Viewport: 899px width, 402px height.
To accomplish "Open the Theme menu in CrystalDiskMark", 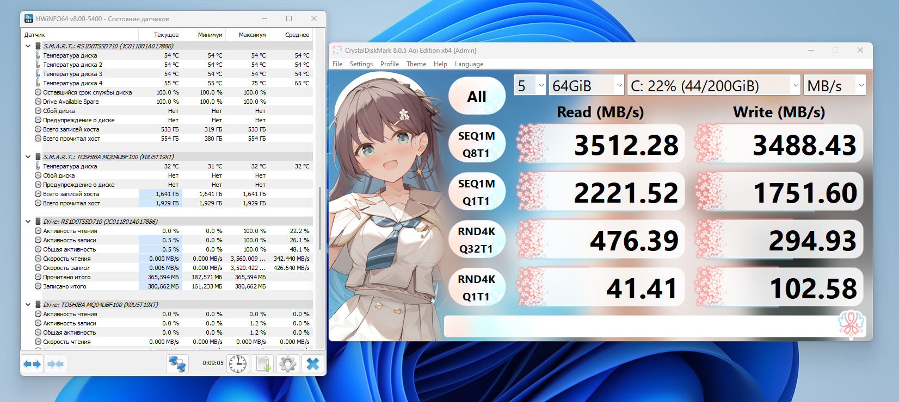I will click(x=416, y=64).
